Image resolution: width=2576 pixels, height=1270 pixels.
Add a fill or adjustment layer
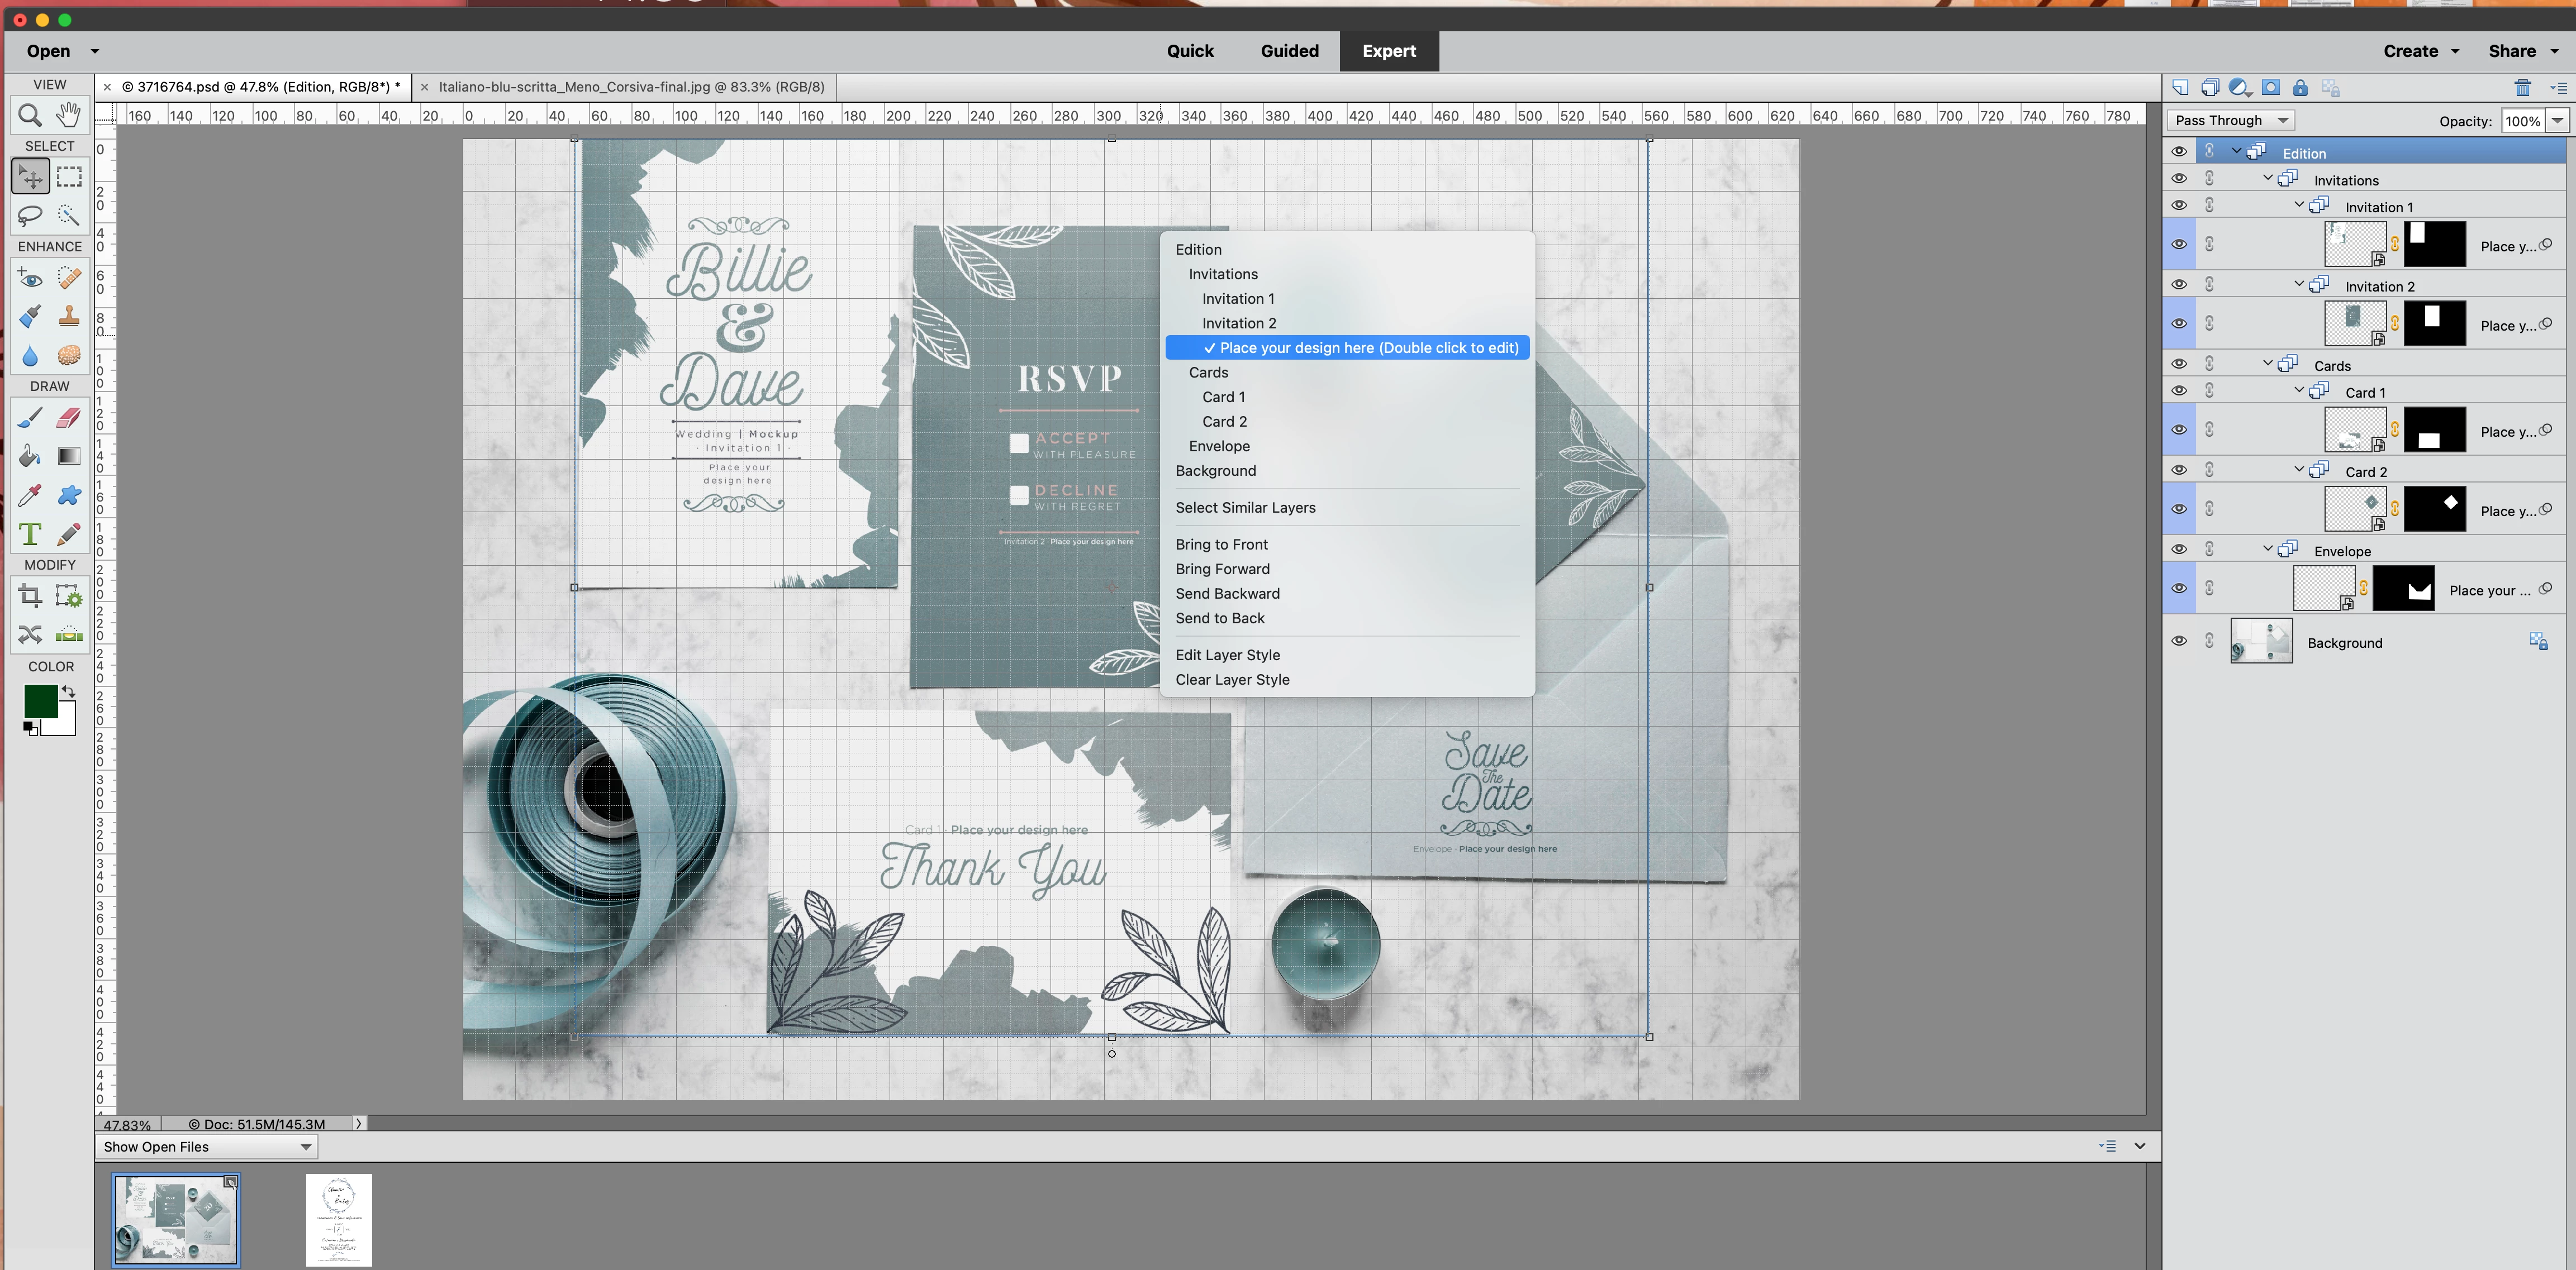[2240, 88]
